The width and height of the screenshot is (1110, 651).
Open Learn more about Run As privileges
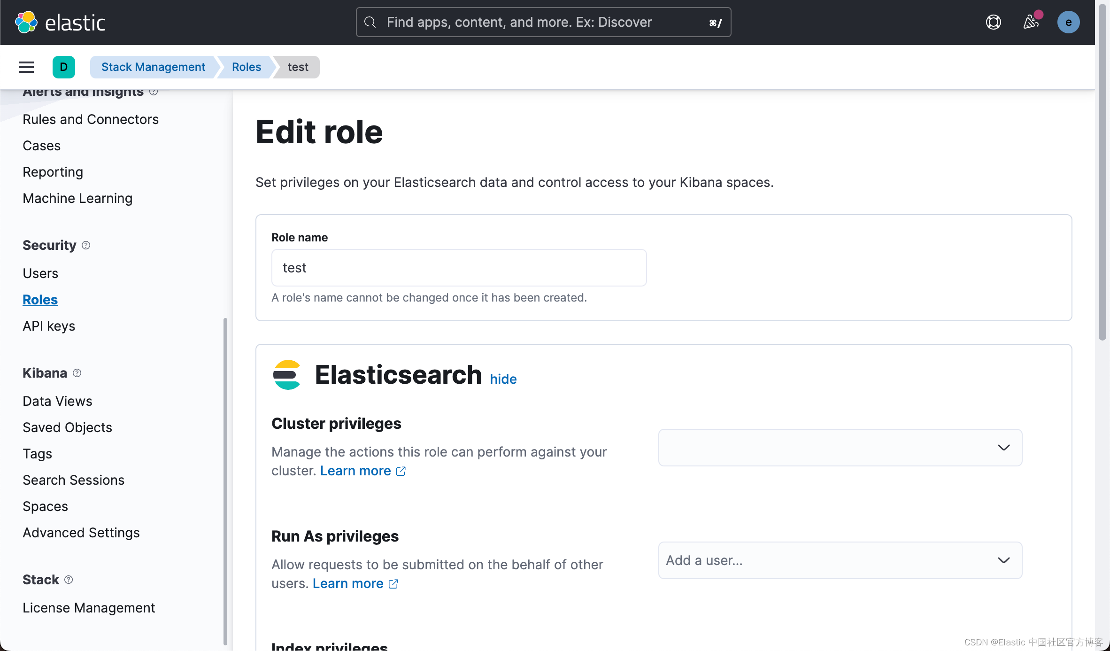(348, 583)
